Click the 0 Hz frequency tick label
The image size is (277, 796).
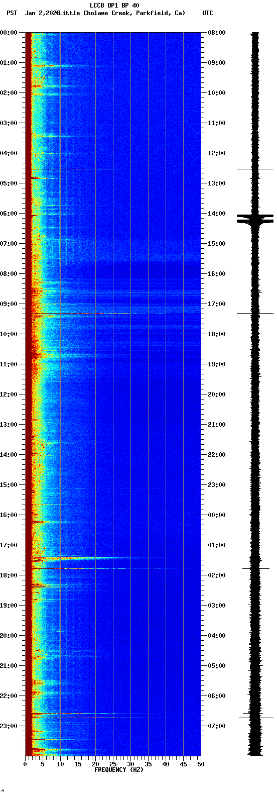(x=25, y=764)
